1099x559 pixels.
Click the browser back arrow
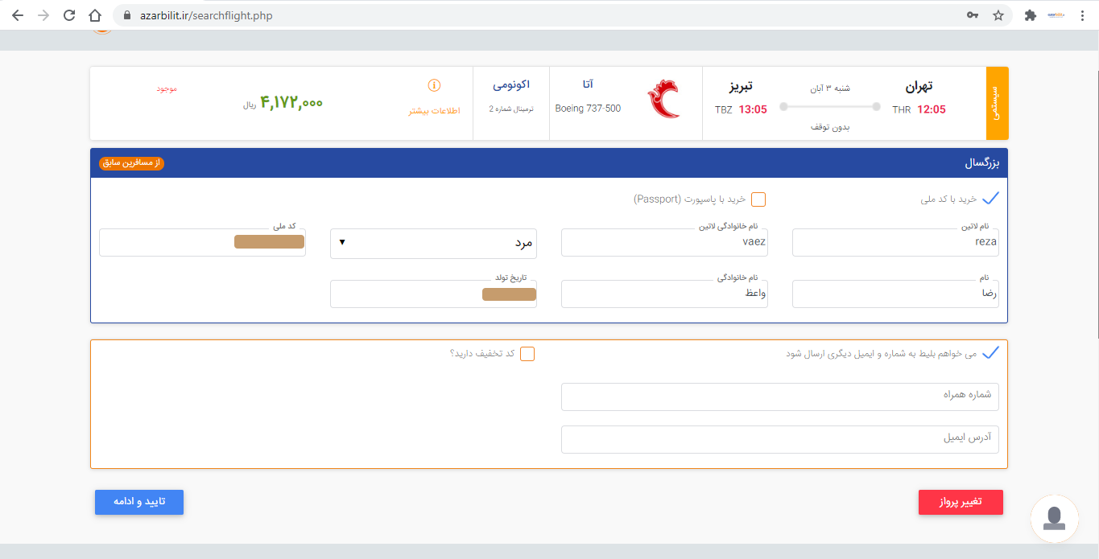pyautogui.click(x=18, y=15)
